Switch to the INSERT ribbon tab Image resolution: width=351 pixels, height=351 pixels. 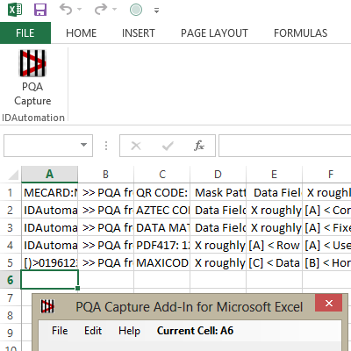click(x=139, y=33)
